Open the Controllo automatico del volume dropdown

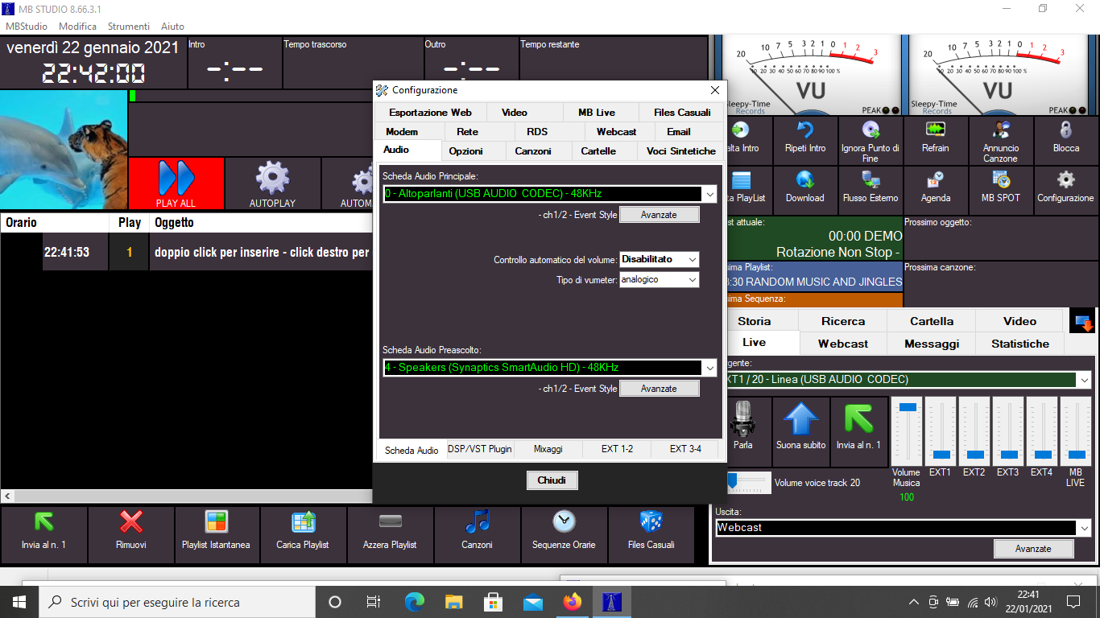692,260
